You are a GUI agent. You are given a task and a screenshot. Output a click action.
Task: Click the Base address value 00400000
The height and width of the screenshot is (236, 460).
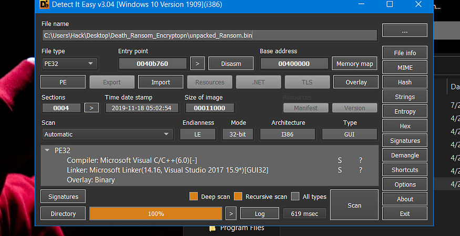pyautogui.click(x=294, y=63)
